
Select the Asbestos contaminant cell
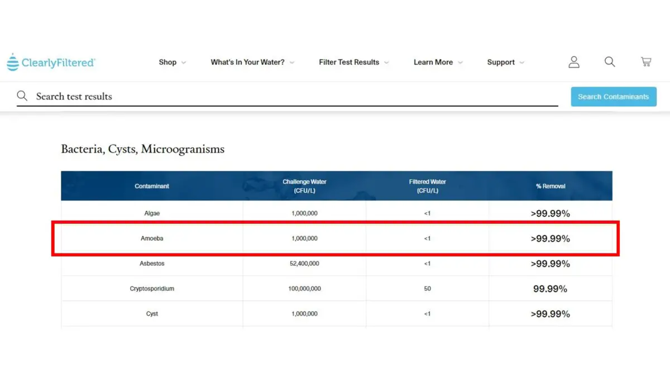[152, 264]
